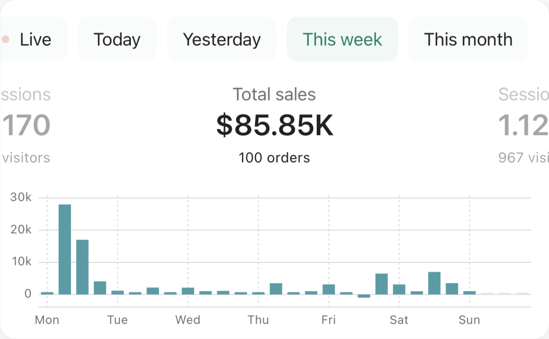Click the Mon axis label
Screen dimensions: 549x339
pos(47,320)
